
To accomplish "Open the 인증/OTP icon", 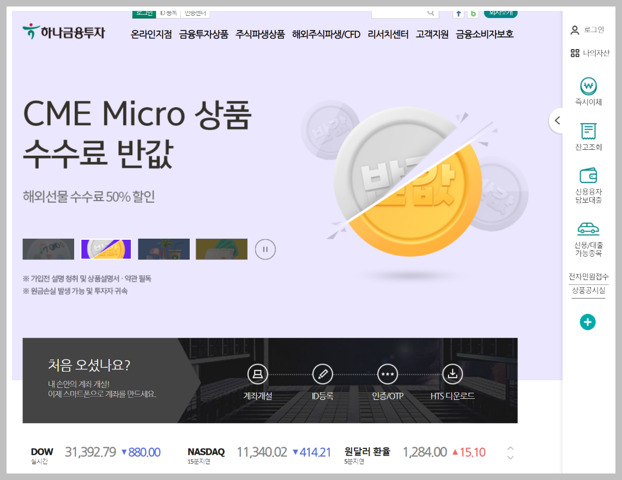I will 388,374.
